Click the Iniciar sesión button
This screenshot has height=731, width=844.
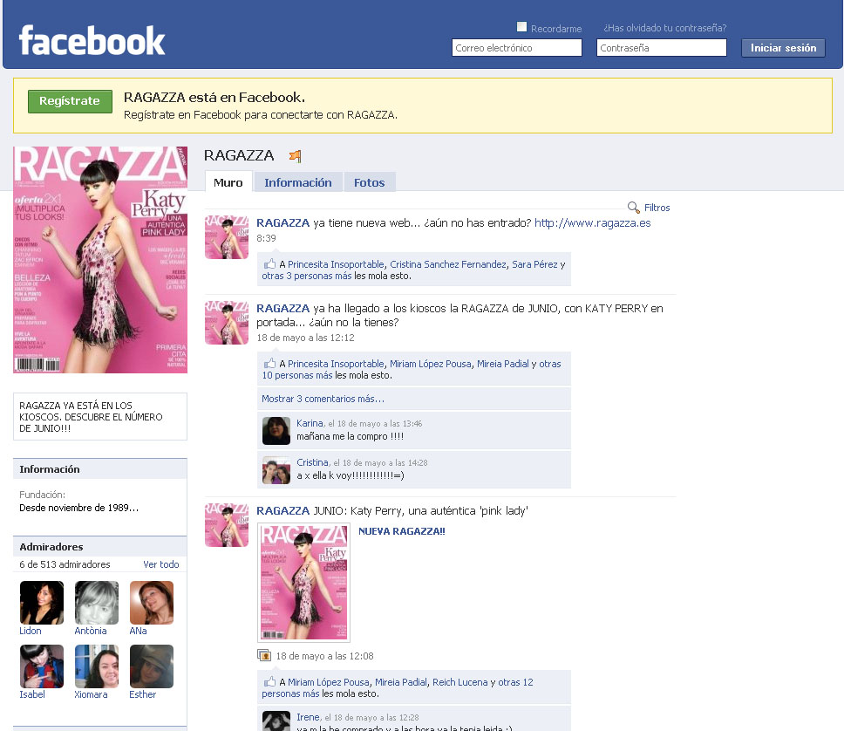point(783,48)
